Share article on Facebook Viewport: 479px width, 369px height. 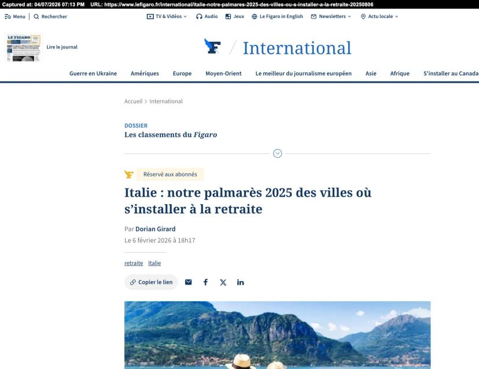[x=205, y=282]
